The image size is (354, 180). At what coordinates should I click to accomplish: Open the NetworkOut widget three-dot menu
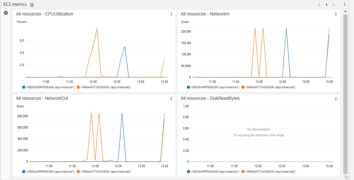(171, 99)
